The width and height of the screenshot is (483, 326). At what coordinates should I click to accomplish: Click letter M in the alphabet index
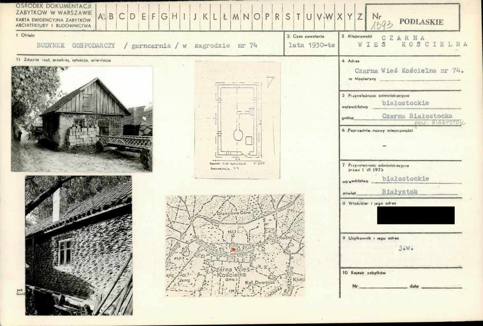tap(235, 17)
